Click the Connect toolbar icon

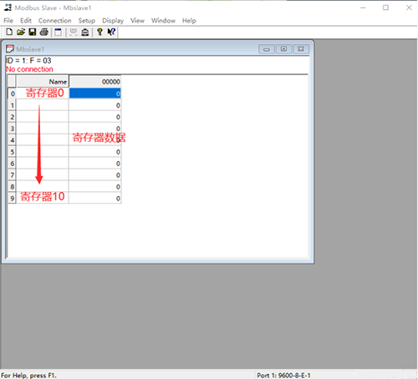pyautogui.click(x=74, y=32)
